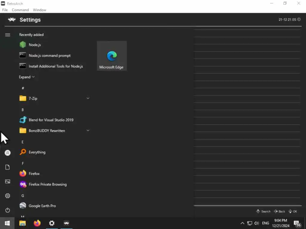This screenshot has height=229, width=306.
Task: Show hidden system tray icons
Action: pyautogui.click(x=242, y=223)
